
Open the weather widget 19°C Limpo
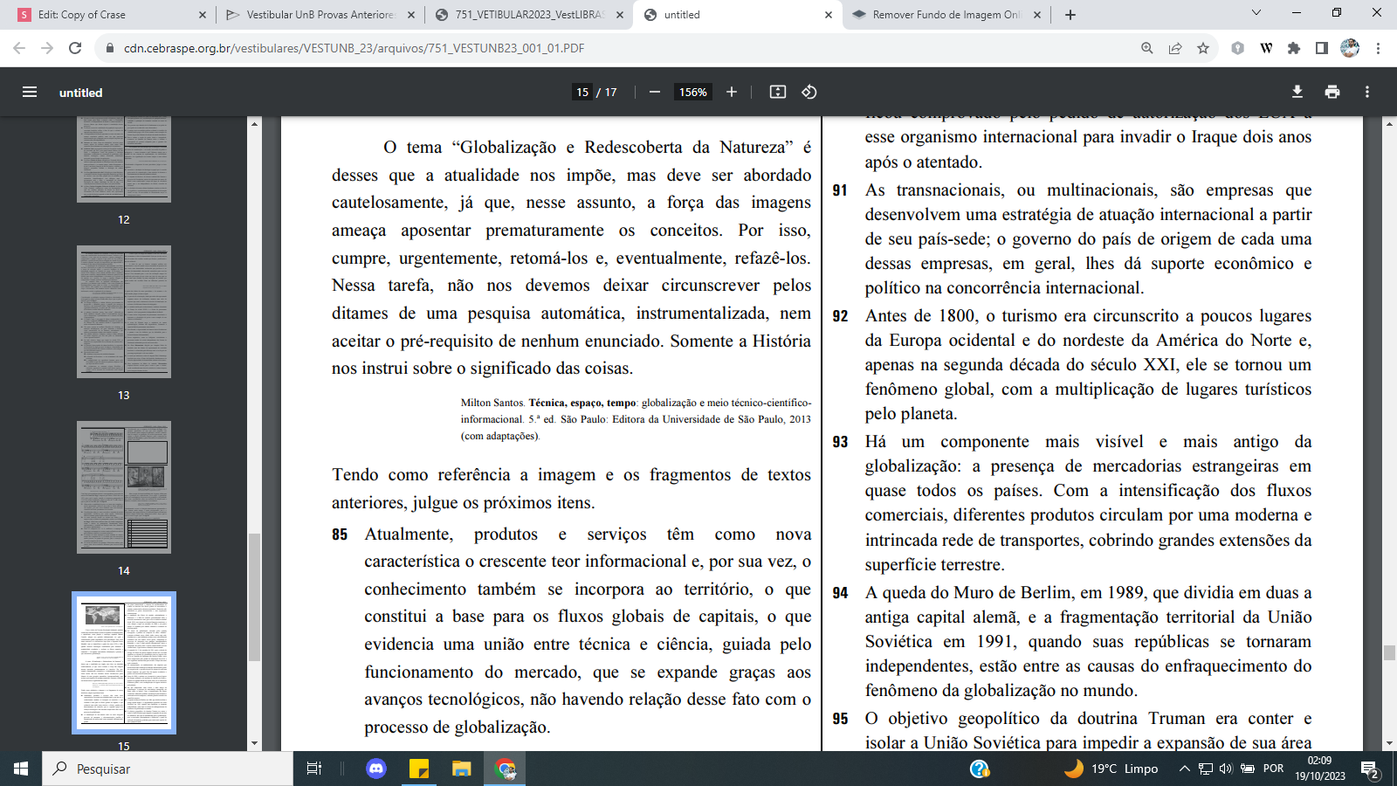pyautogui.click(x=1111, y=769)
